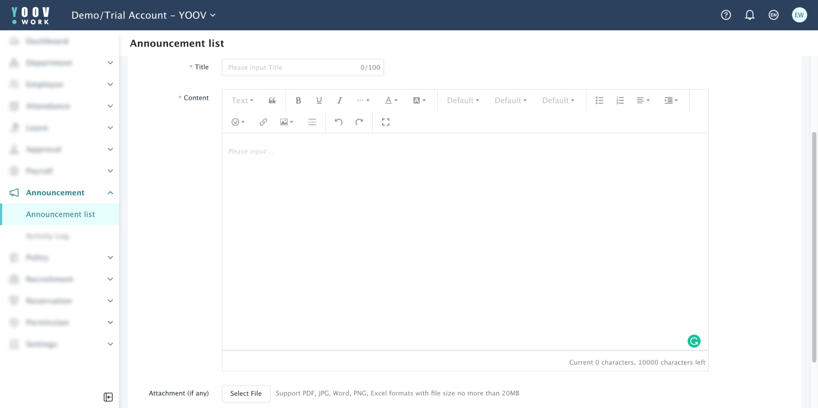
Task: Open the text background color dropdown
Action: point(419,101)
